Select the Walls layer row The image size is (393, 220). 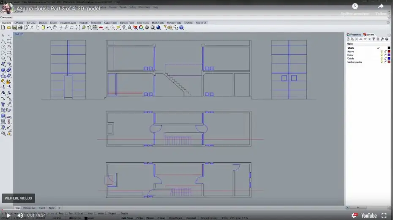[368, 48]
